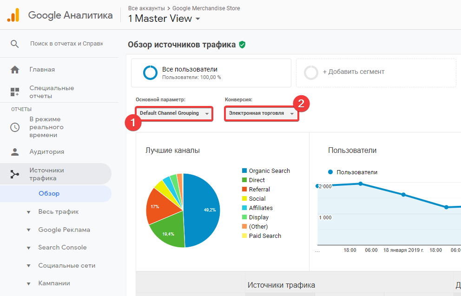Click the search magnifier icon in sidebar
This screenshot has width=461, height=296.
pyautogui.click(x=15, y=44)
